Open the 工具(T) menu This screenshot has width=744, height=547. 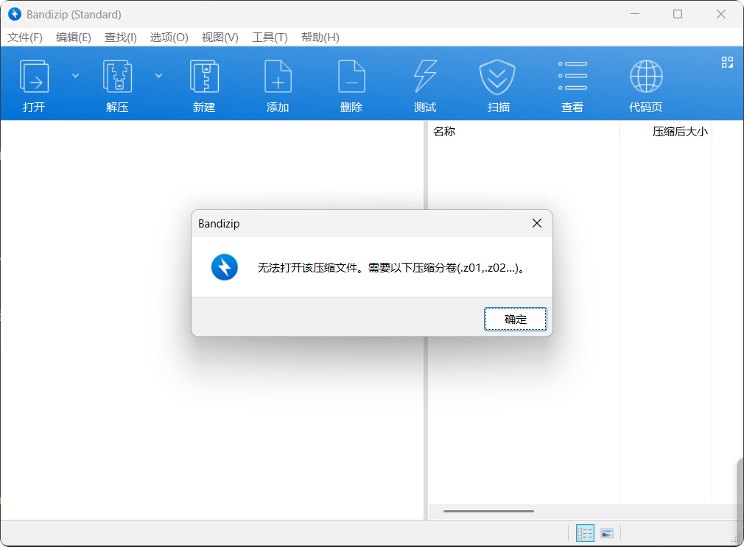[269, 37]
